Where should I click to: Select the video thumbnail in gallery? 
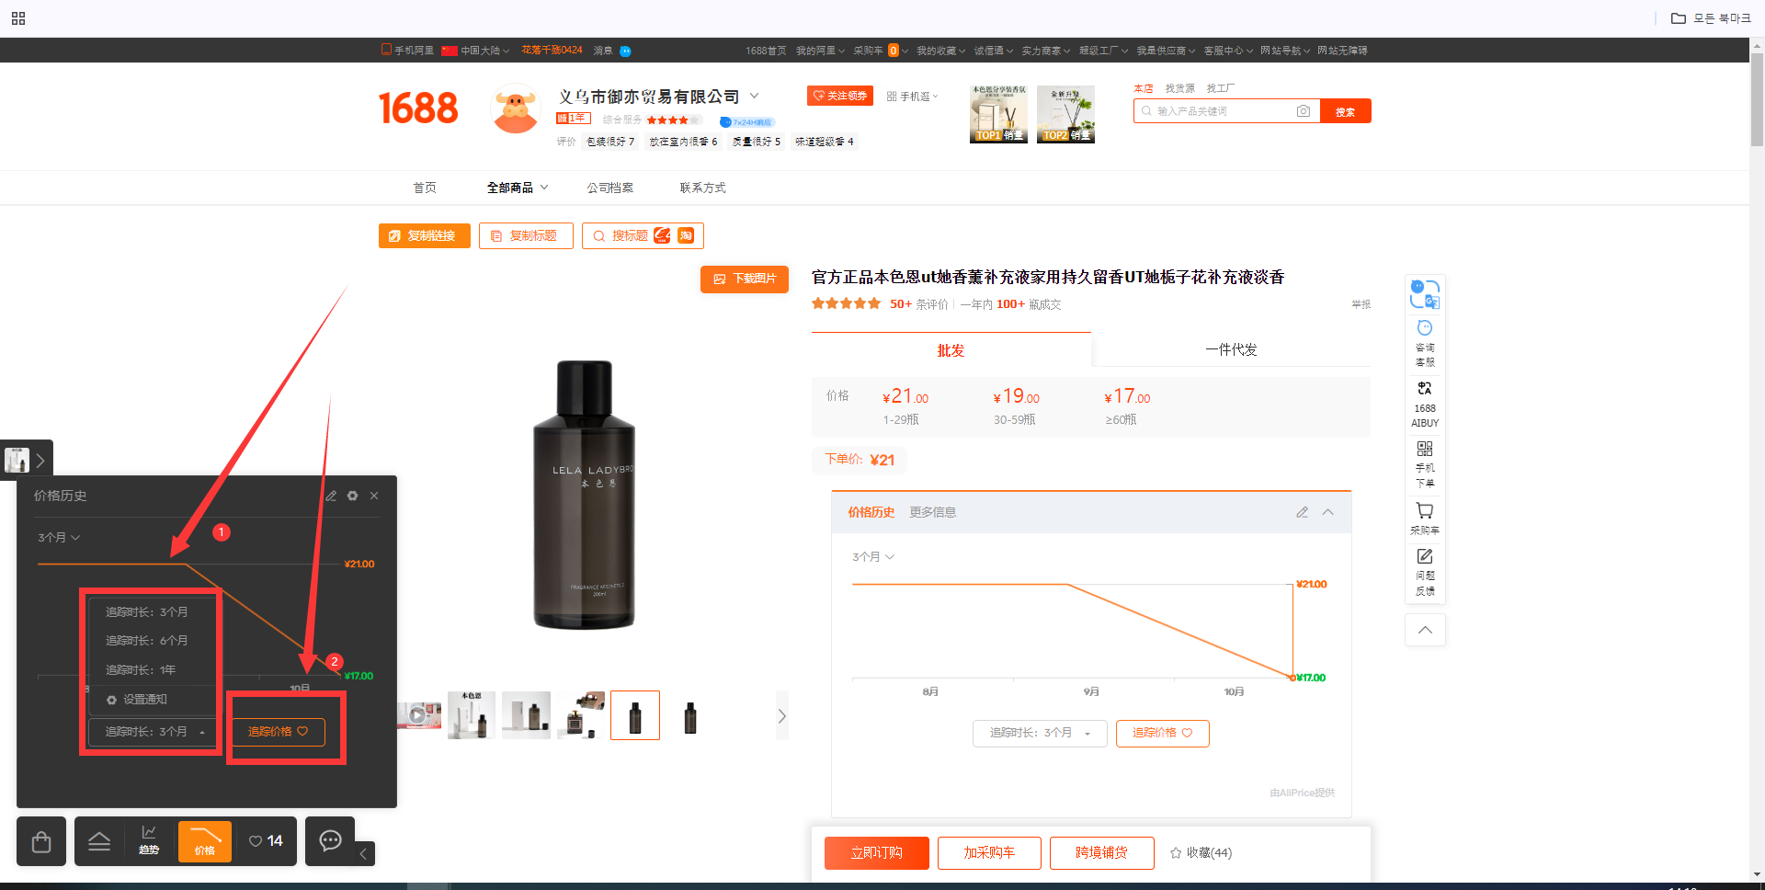pos(419,714)
